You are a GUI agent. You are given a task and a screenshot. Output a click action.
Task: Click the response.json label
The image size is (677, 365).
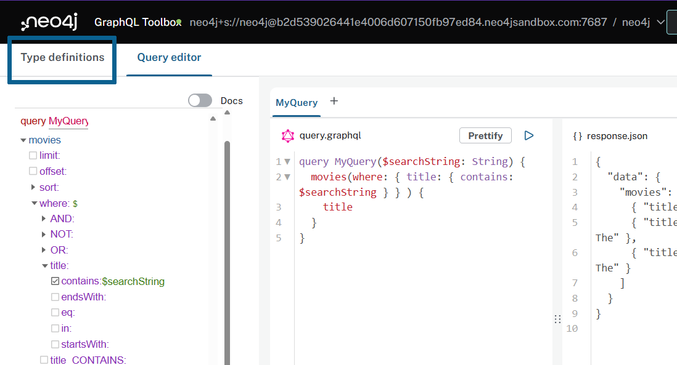[x=617, y=136]
